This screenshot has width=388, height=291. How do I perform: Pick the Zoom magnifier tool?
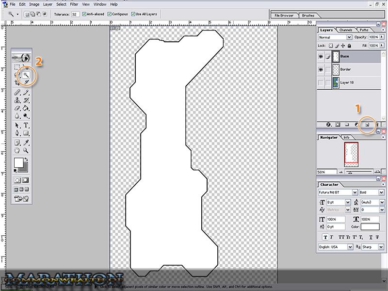26,150
